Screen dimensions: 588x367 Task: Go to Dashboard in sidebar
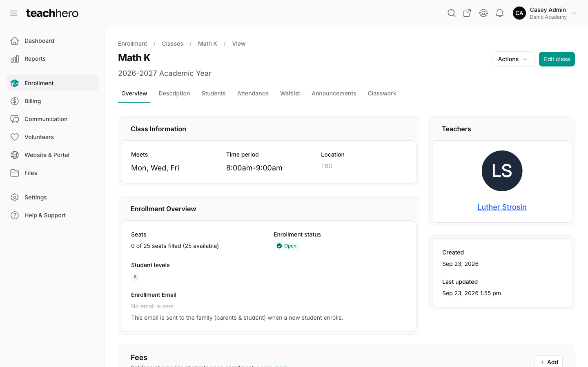pos(52,41)
